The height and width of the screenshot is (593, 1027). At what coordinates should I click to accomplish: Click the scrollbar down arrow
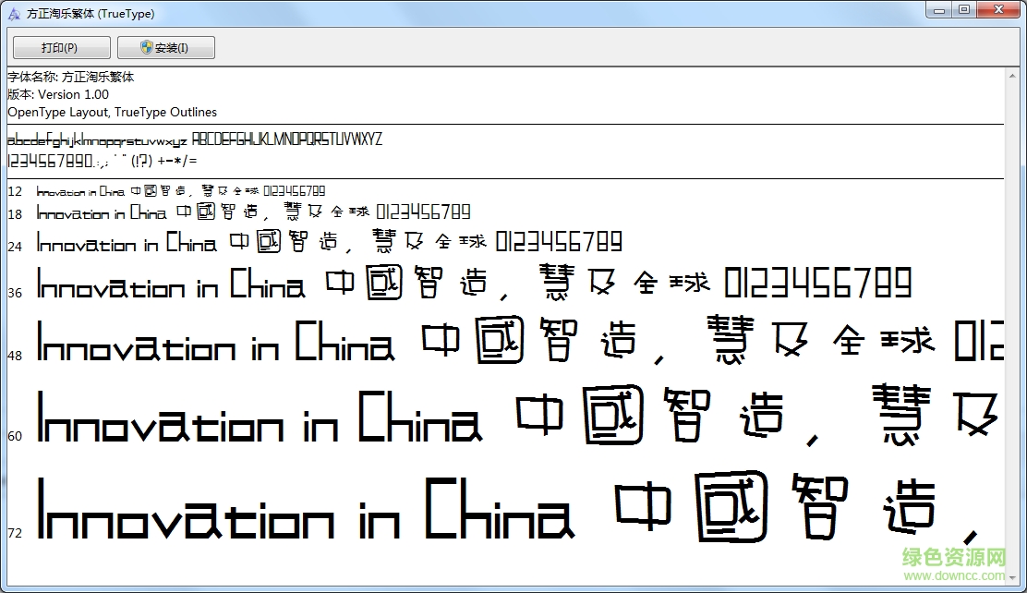pos(1012,578)
